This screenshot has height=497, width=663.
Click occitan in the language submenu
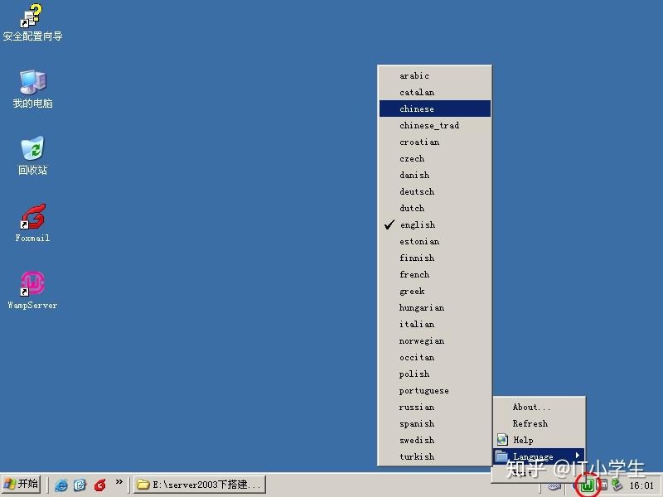434,357
